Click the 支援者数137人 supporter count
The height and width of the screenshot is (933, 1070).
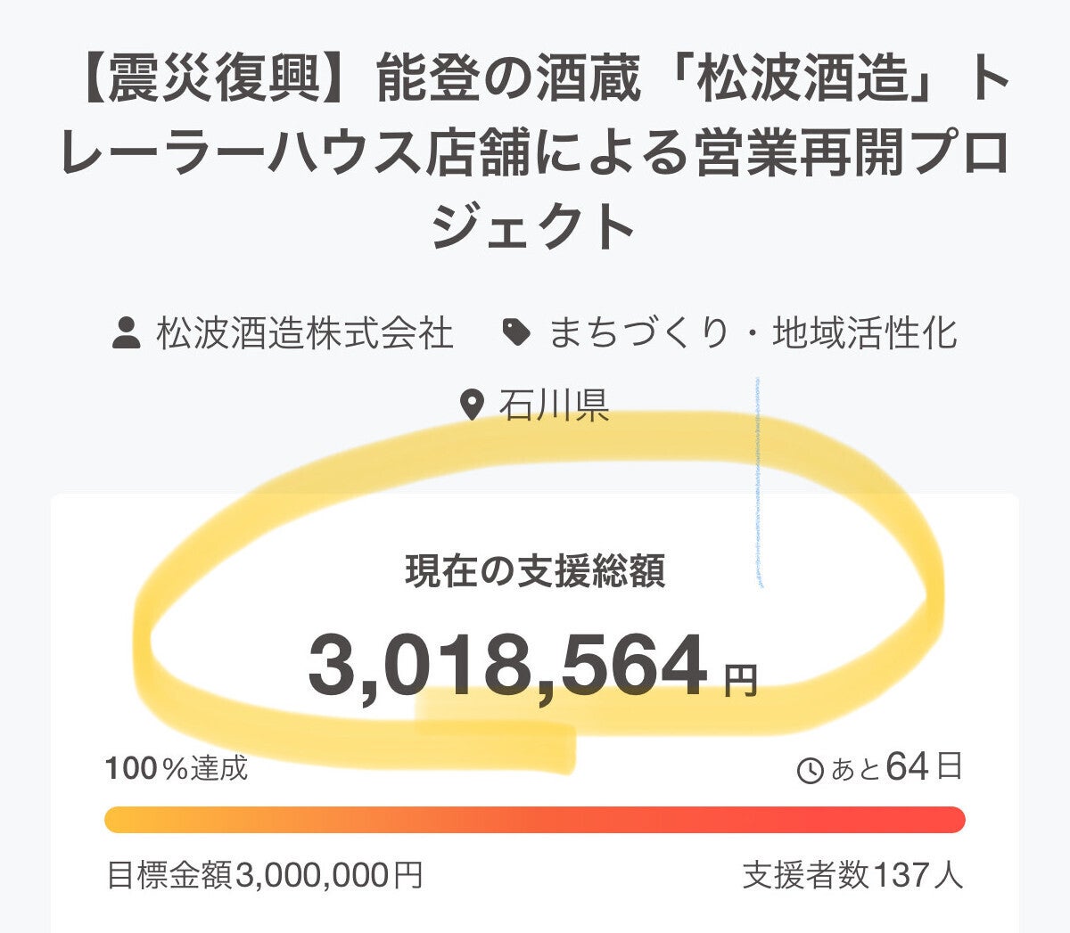[852, 875]
